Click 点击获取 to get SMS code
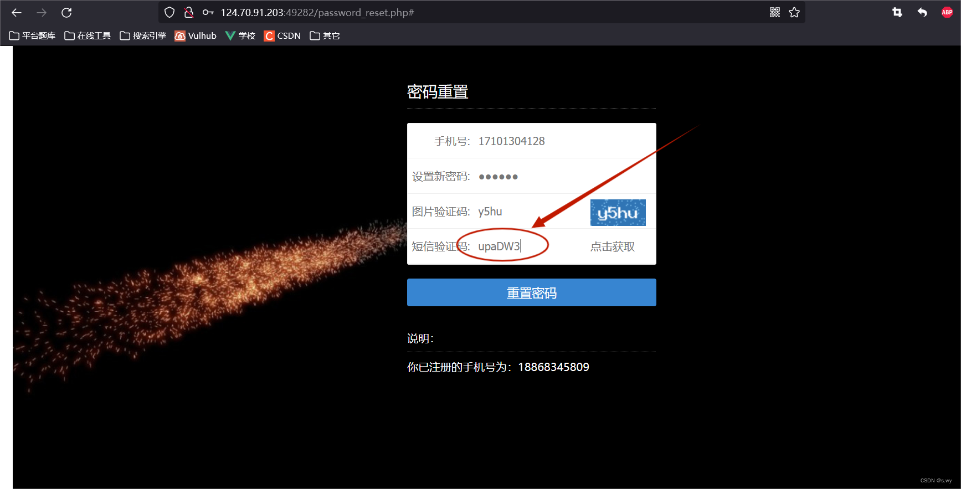The width and height of the screenshot is (961, 489). pos(613,246)
